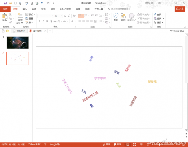Select the 学术思辨 text box on slide
This screenshot has width=188, height=147.
coord(100,78)
